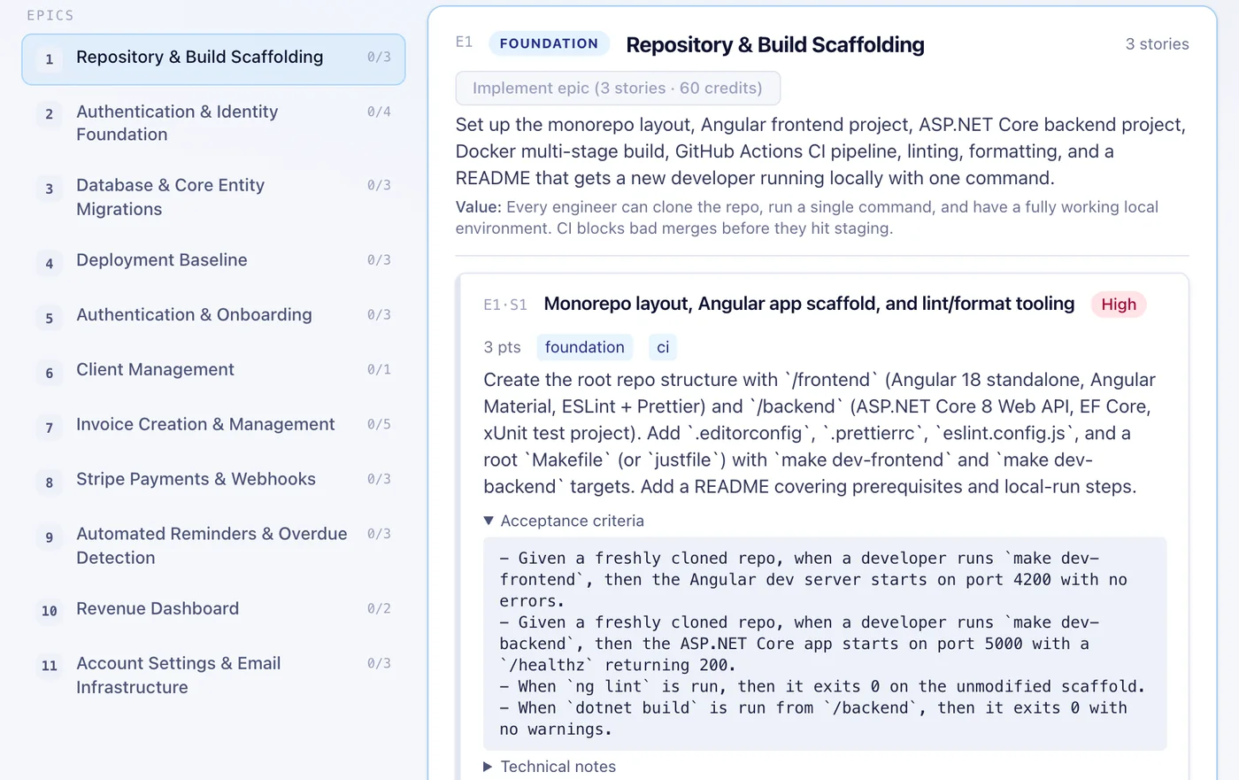Image resolution: width=1239 pixels, height=780 pixels.
Task: Click the Repository & Build Scaffolding heading
Action: pyautogui.click(x=775, y=44)
